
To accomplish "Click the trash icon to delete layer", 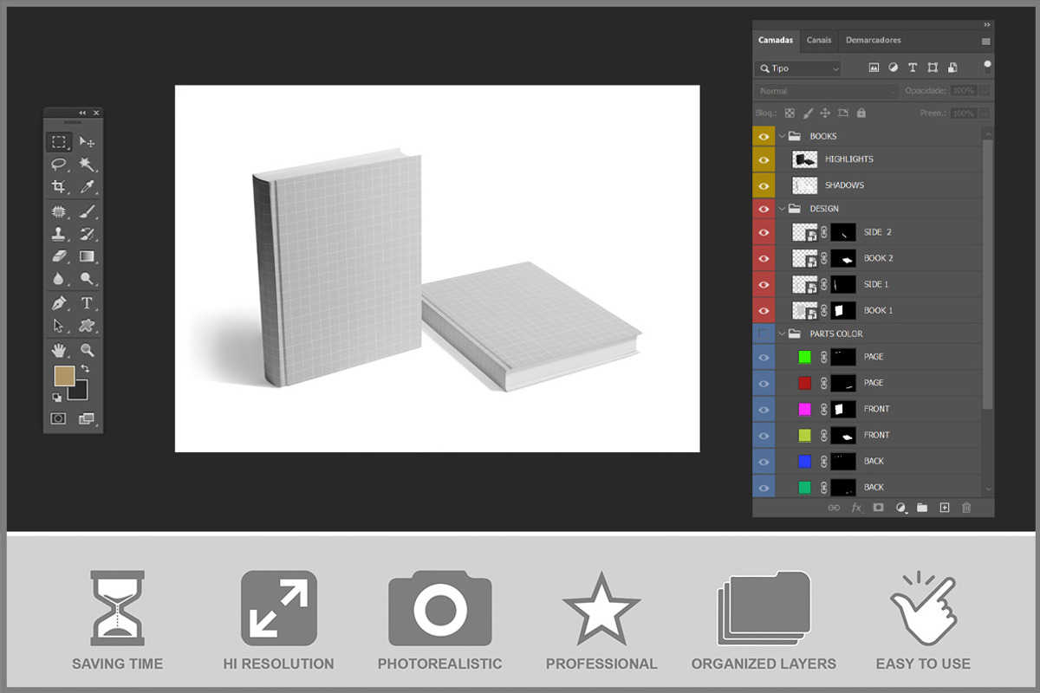I will point(966,508).
